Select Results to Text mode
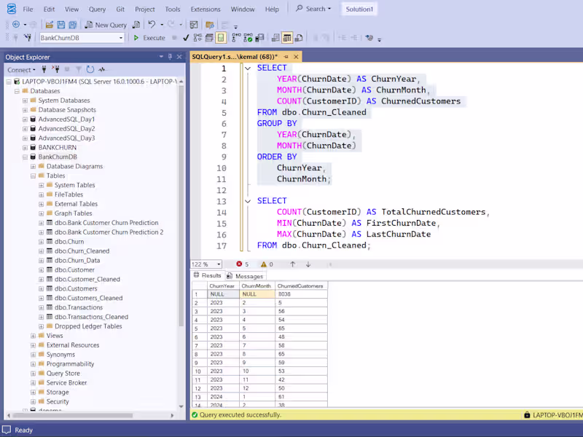The height and width of the screenshot is (437, 583). click(x=275, y=38)
